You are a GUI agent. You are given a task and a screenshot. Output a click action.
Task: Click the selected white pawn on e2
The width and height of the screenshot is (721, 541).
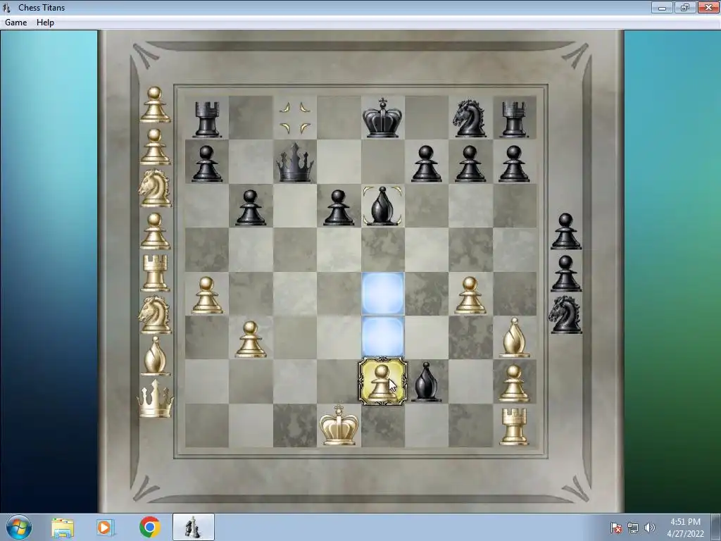point(382,381)
